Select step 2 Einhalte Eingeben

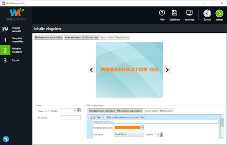[x=16, y=50]
